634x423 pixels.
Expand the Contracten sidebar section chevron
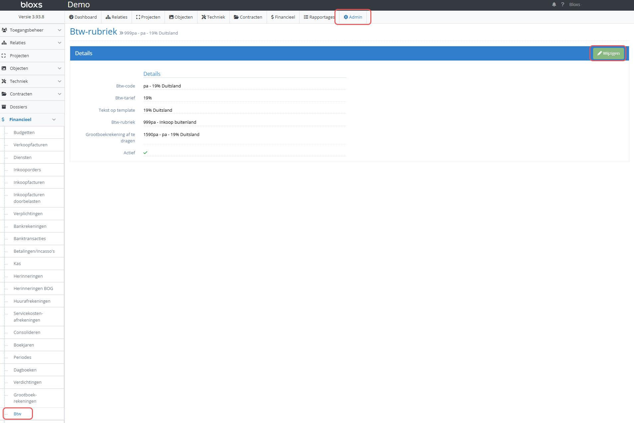coord(60,94)
